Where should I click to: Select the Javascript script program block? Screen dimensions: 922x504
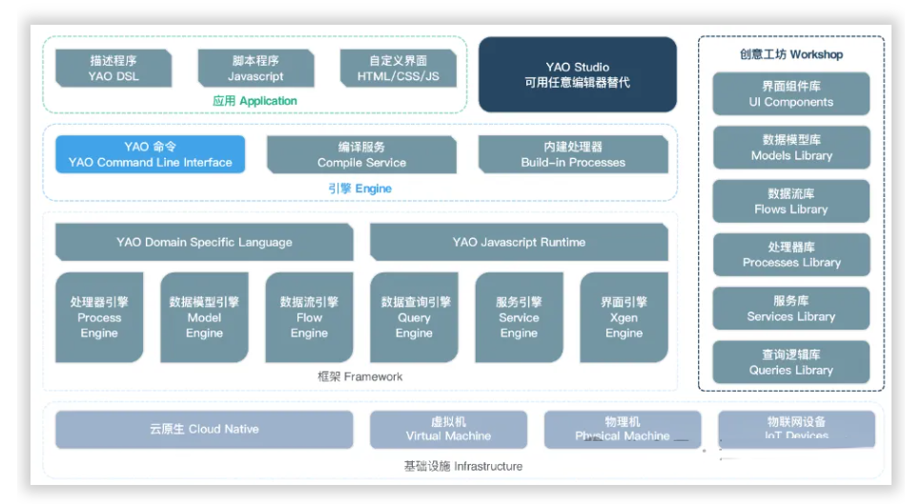pos(256,69)
